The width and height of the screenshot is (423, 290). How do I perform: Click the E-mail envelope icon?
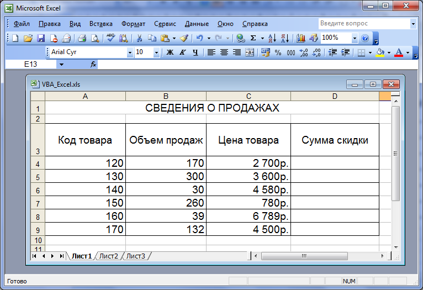point(66,38)
